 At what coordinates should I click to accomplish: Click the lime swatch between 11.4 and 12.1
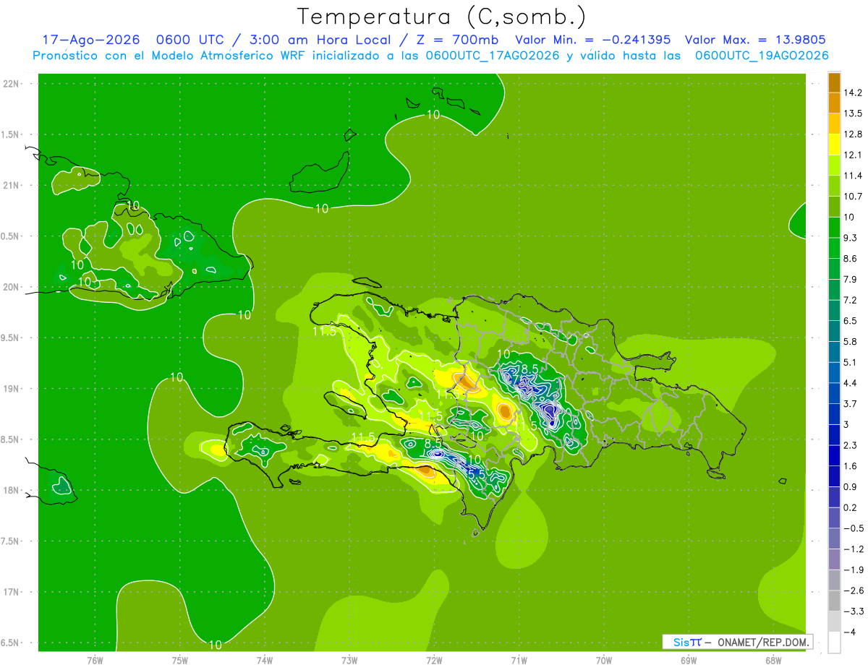click(x=834, y=165)
